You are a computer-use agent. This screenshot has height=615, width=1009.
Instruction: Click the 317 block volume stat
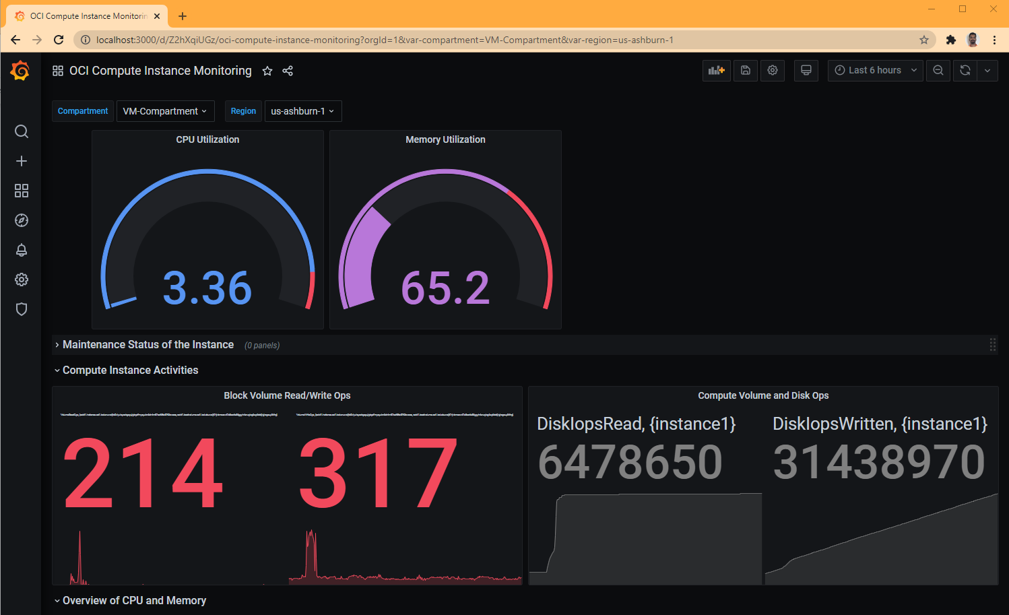[x=378, y=474]
